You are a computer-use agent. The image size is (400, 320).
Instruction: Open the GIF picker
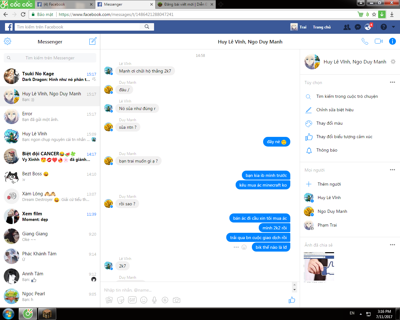point(132,300)
